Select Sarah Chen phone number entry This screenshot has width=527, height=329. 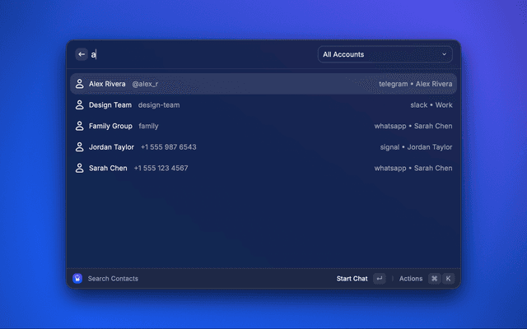pyautogui.click(x=263, y=168)
